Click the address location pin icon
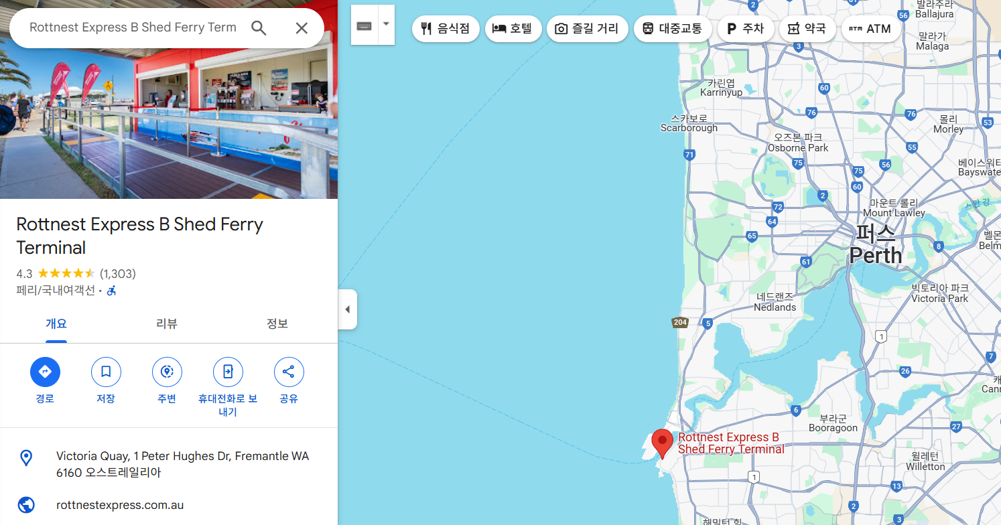The image size is (1001, 525). [26, 458]
